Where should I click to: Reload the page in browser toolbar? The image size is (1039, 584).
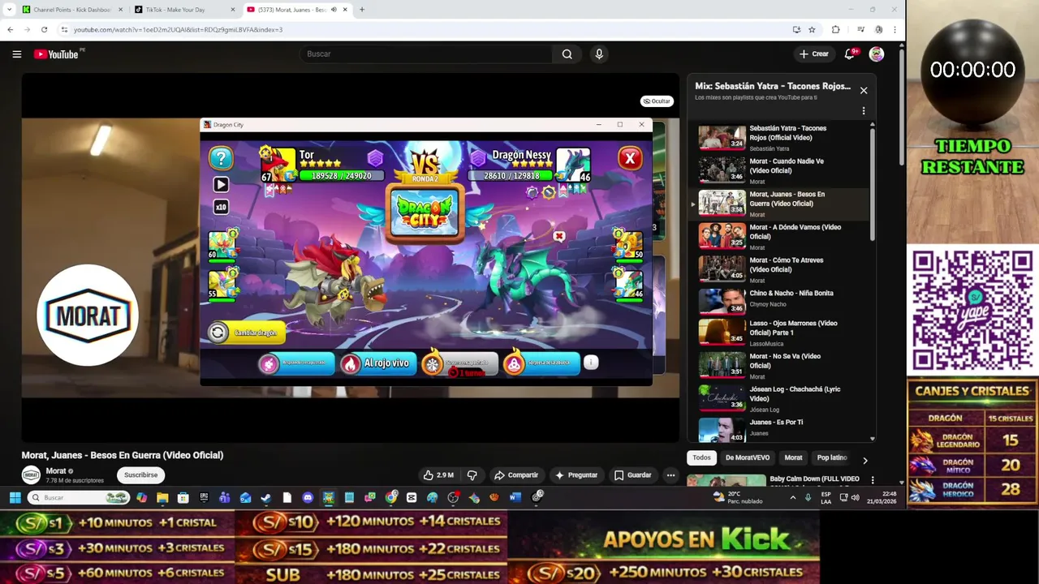44,29
